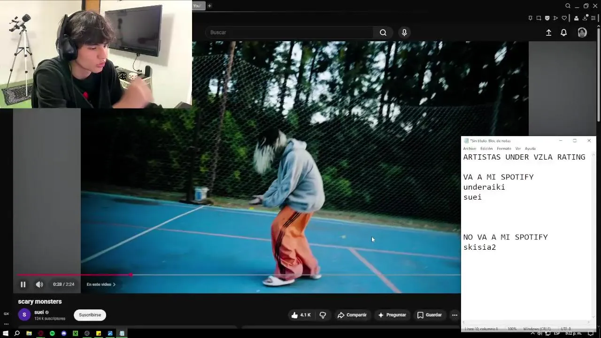The width and height of the screenshot is (601, 338).
Task: Open Discord from the taskbar
Action: point(64,333)
